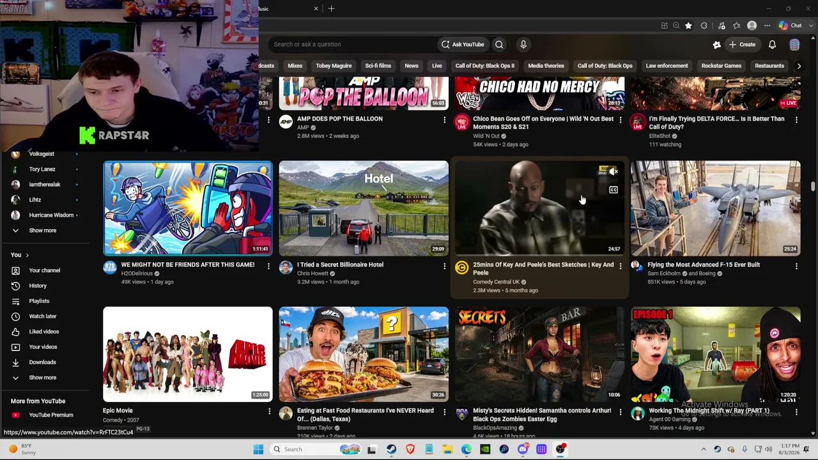Select the Mixes category chip
This screenshot has width=818, height=460.
click(x=295, y=66)
